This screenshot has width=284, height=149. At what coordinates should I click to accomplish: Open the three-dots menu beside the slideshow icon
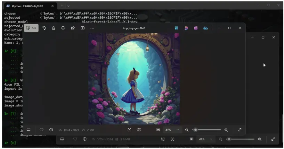(92, 28)
